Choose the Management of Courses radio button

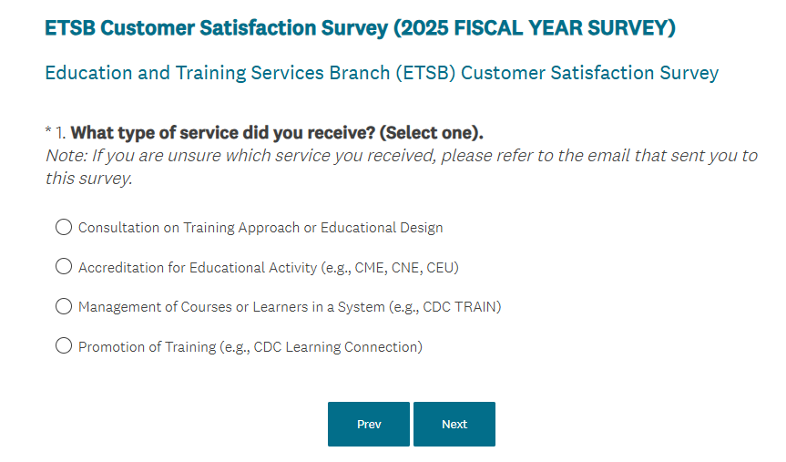pos(64,306)
